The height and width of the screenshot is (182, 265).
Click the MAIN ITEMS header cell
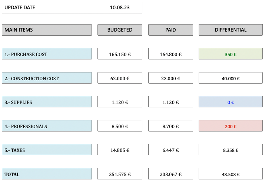tap(47, 30)
